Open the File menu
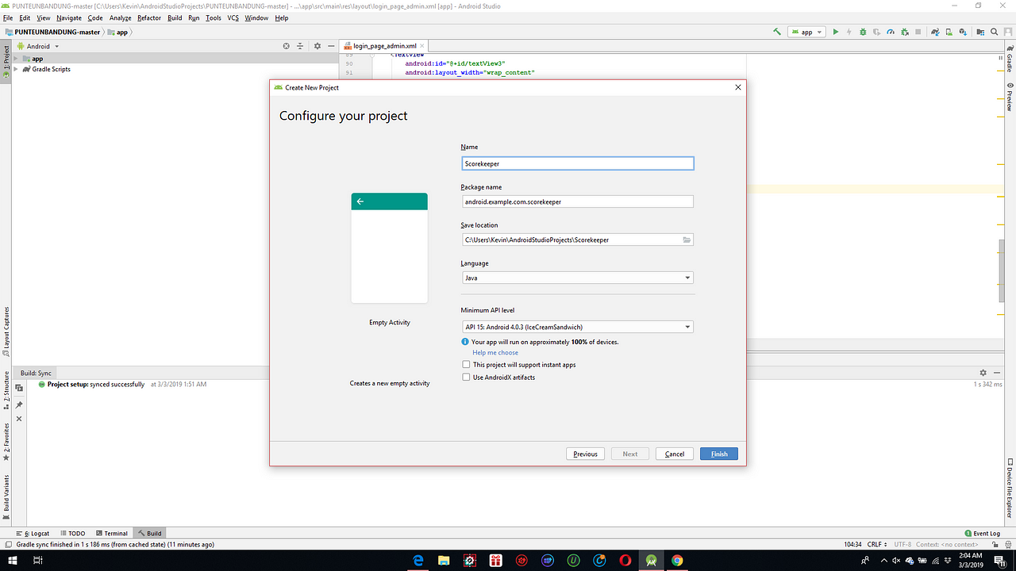Viewport: 1016px width, 571px height. (9, 17)
